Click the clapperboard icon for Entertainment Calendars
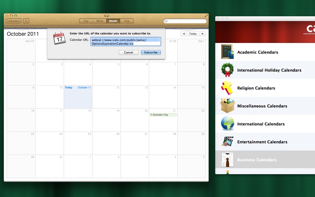This screenshot has height=197, width=315. click(x=228, y=141)
